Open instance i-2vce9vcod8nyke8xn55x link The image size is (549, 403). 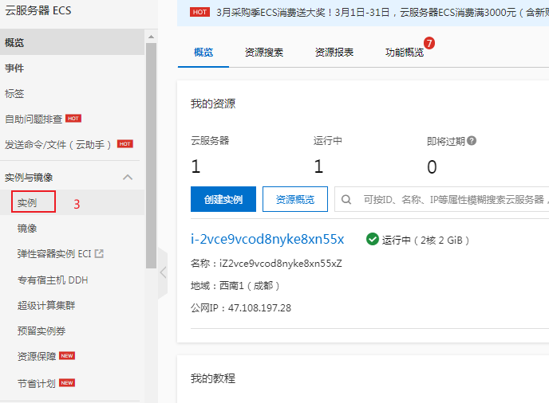click(x=267, y=240)
